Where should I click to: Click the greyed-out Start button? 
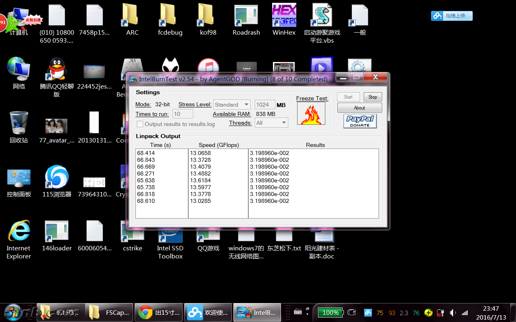pos(348,97)
